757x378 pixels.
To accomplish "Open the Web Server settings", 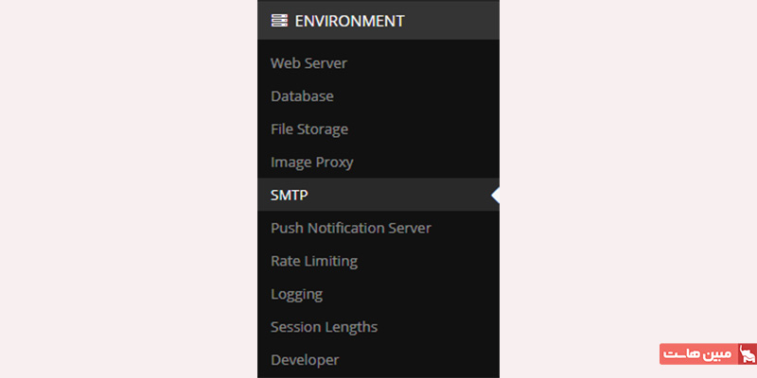I will tap(308, 63).
